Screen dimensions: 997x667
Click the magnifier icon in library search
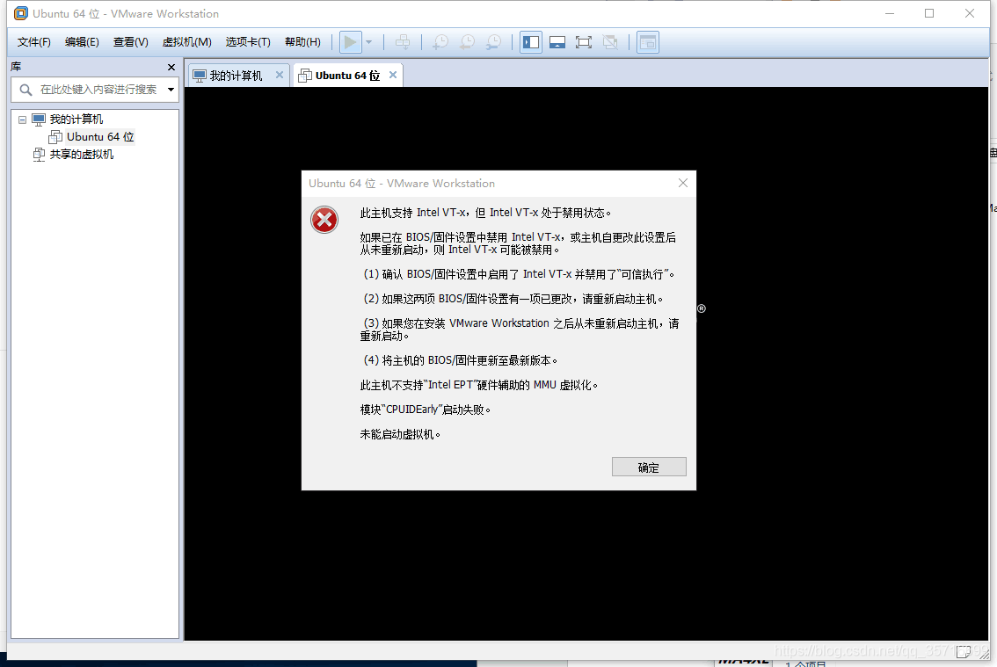pos(25,90)
